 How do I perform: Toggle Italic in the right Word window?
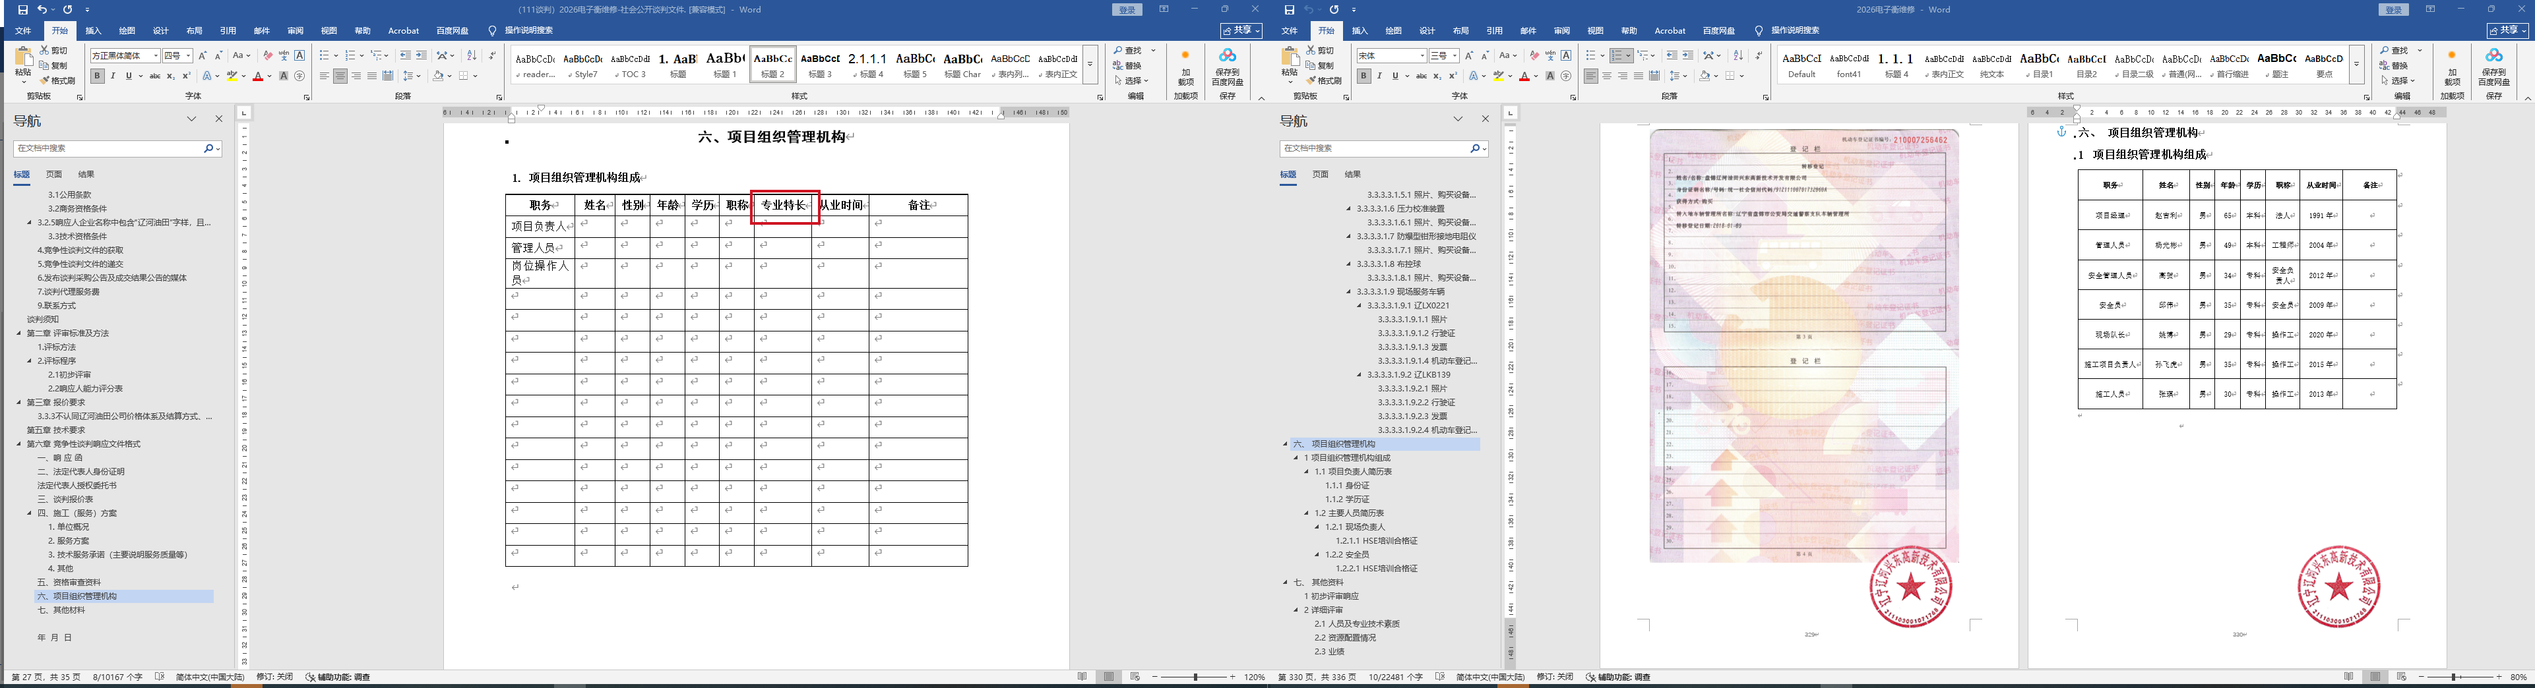coord(1380,76)
